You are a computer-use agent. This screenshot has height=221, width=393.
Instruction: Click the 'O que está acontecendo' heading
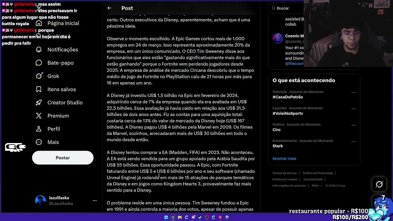click(304, 80)
